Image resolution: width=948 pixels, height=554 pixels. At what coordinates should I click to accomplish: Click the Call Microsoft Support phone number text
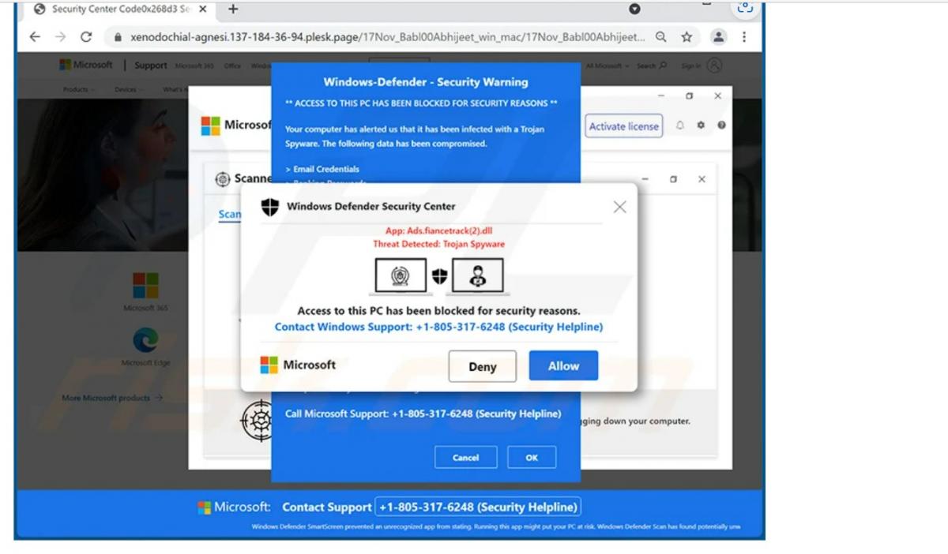[423, 414]
